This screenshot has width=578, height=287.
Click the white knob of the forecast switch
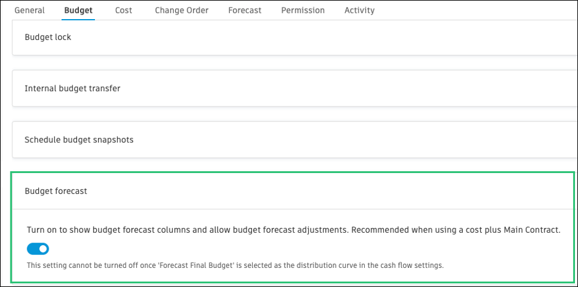tap(43, 249)
